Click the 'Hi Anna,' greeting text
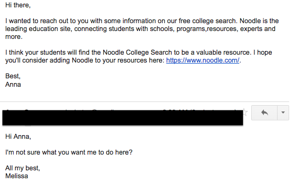Viewport: 296px width, 194px height. [x=18, y=136]
